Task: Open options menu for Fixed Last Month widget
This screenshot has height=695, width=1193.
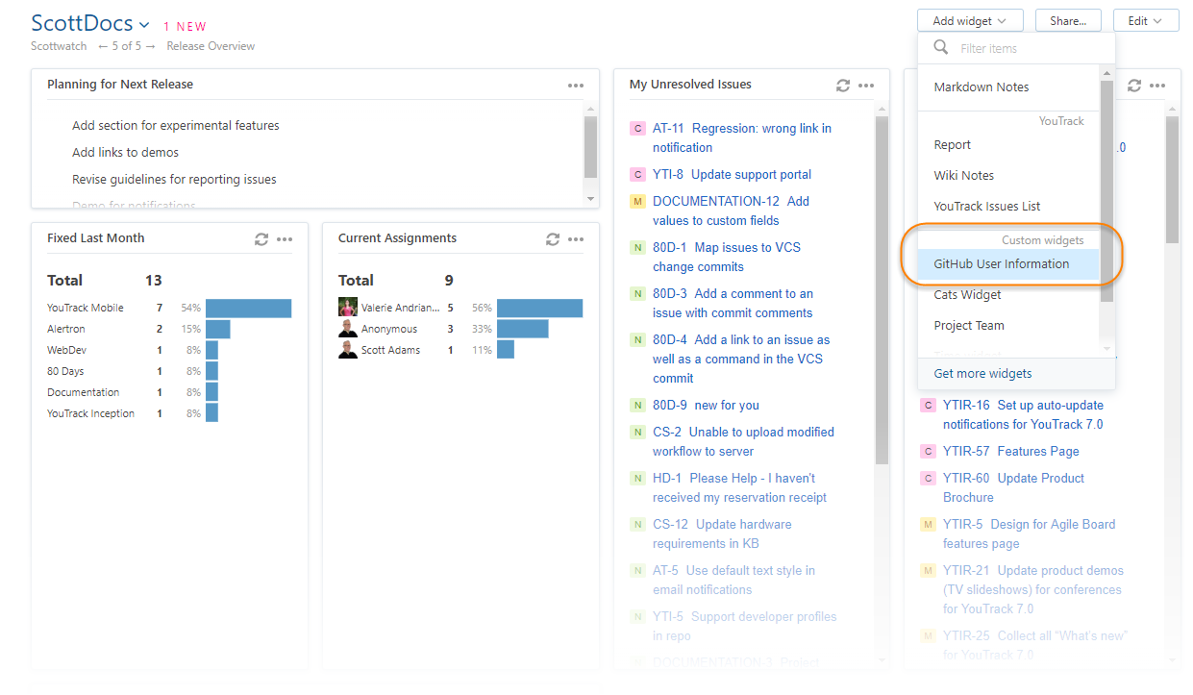Action: [285, 239]
